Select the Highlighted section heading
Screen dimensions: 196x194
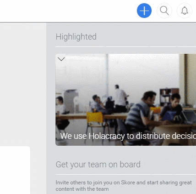(x=76, y=37)
